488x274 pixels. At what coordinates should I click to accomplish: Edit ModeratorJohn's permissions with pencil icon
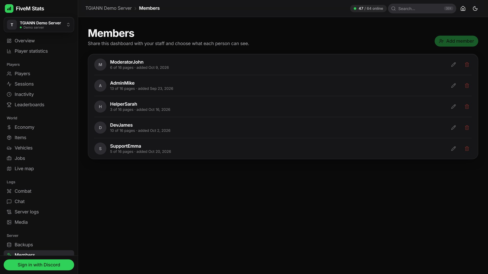coord(453,64)
